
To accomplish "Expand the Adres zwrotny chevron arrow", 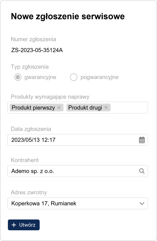I will [x=142, y=204].
